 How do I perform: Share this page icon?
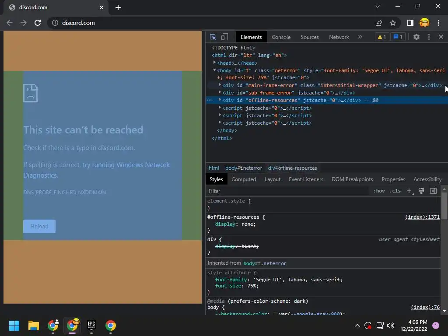pos(379,23)
